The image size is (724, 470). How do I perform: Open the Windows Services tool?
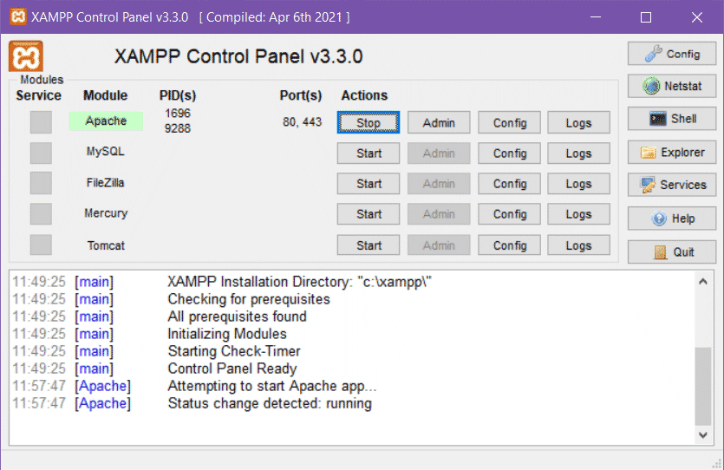coord(672,185)
